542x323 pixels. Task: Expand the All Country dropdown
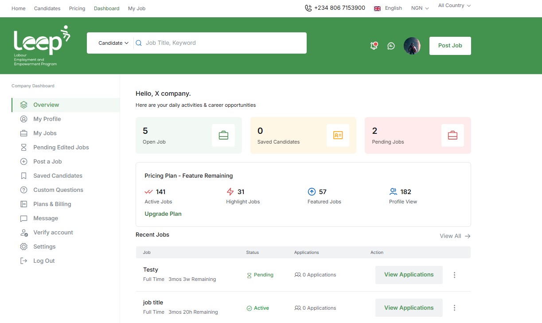[453, 5]
